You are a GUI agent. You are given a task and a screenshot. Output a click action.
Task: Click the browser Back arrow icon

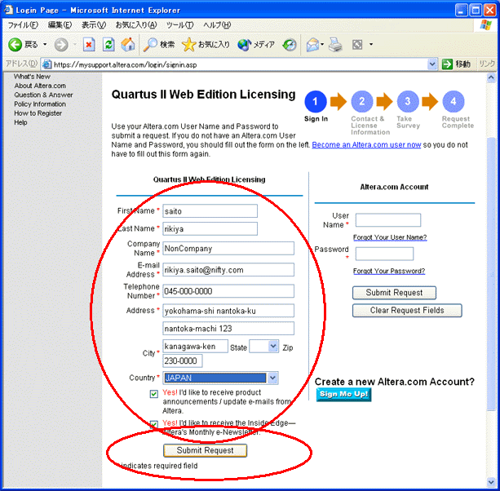pos(15,44)
